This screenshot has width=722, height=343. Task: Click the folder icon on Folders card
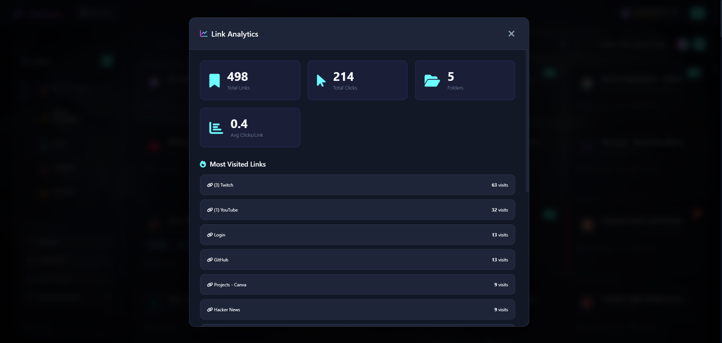433,80
